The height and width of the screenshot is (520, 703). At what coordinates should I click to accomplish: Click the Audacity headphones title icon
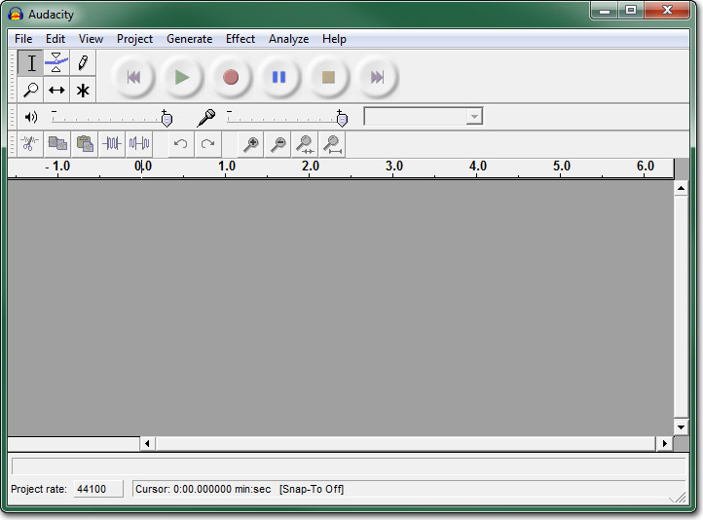tap(16, 15)
